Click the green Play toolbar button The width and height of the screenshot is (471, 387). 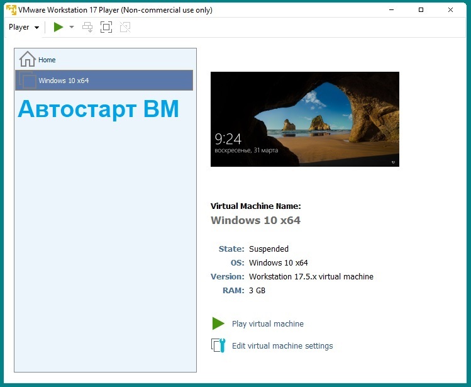pos(58,27)
